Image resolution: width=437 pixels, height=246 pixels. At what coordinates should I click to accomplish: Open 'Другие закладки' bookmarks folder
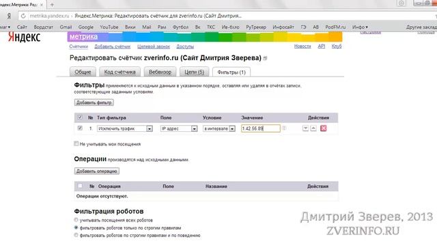coord(421,27)
